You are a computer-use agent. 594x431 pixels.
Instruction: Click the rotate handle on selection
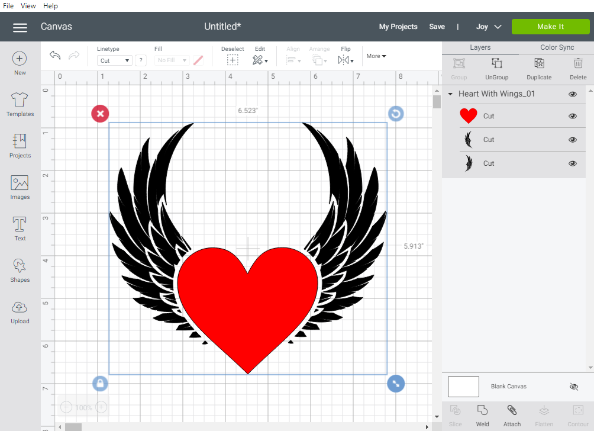coord(396,114)
